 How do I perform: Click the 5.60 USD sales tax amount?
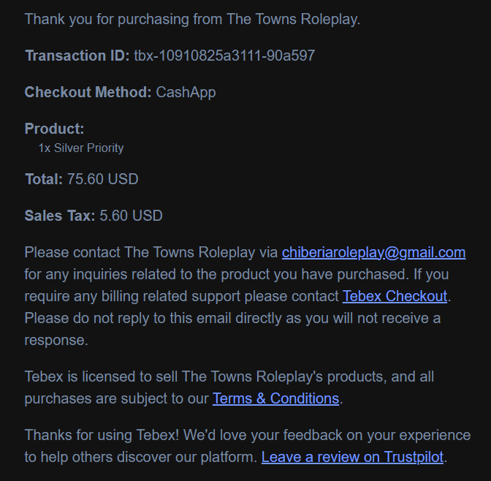pyautogui.click(x=131, y=216)
